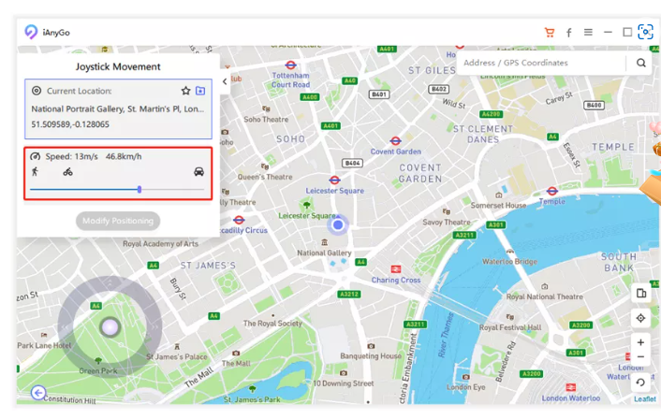
Task: Zoom in the map with plus
Action: click(640, 342)
